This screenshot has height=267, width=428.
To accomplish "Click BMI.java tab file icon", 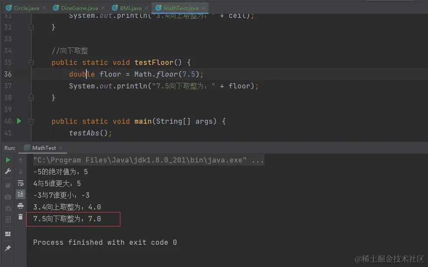I will pyautogui.click(x=115, y=8).
